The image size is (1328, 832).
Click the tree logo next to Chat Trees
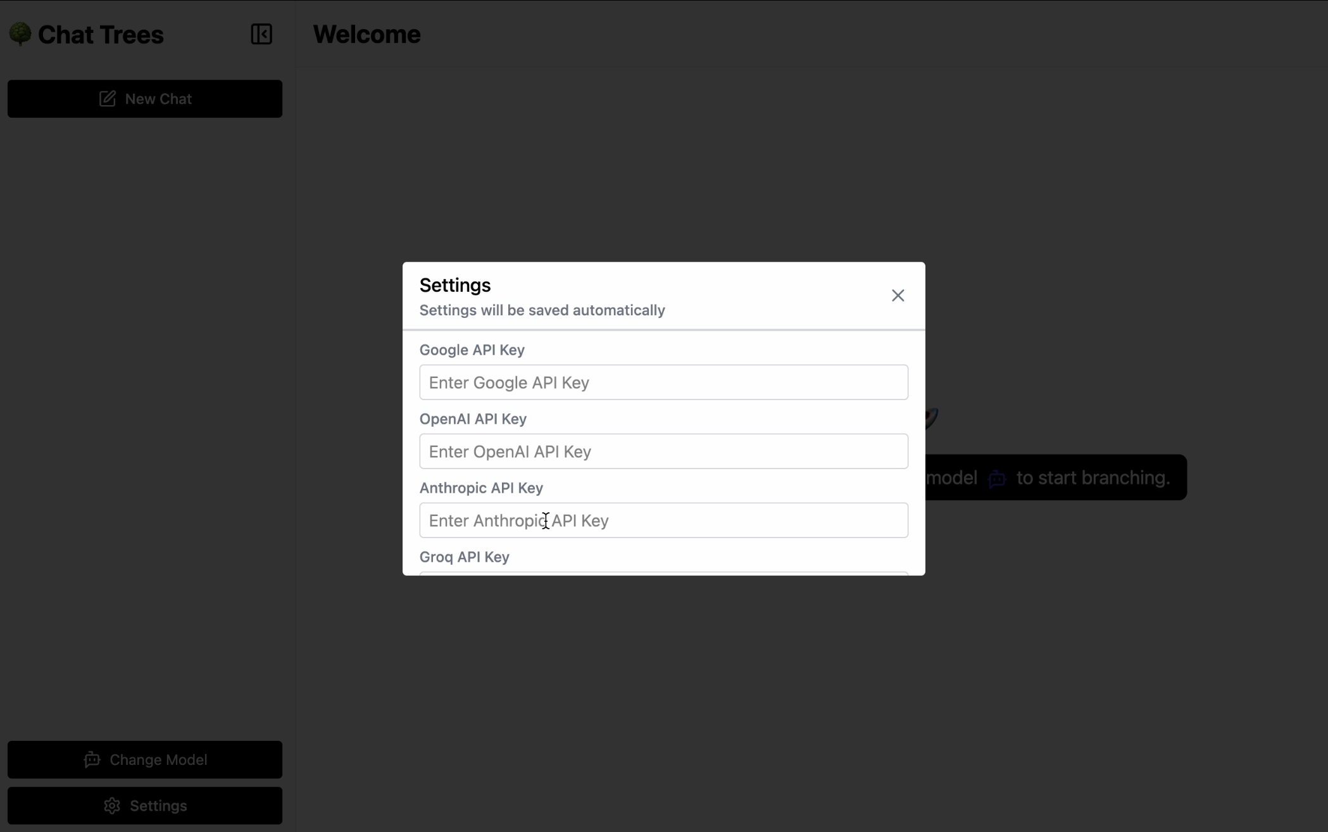pos(20,34)
